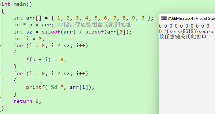Click the "return 0;" statement
The height and width of the screenshot is (114, 215).
(27, 101)
